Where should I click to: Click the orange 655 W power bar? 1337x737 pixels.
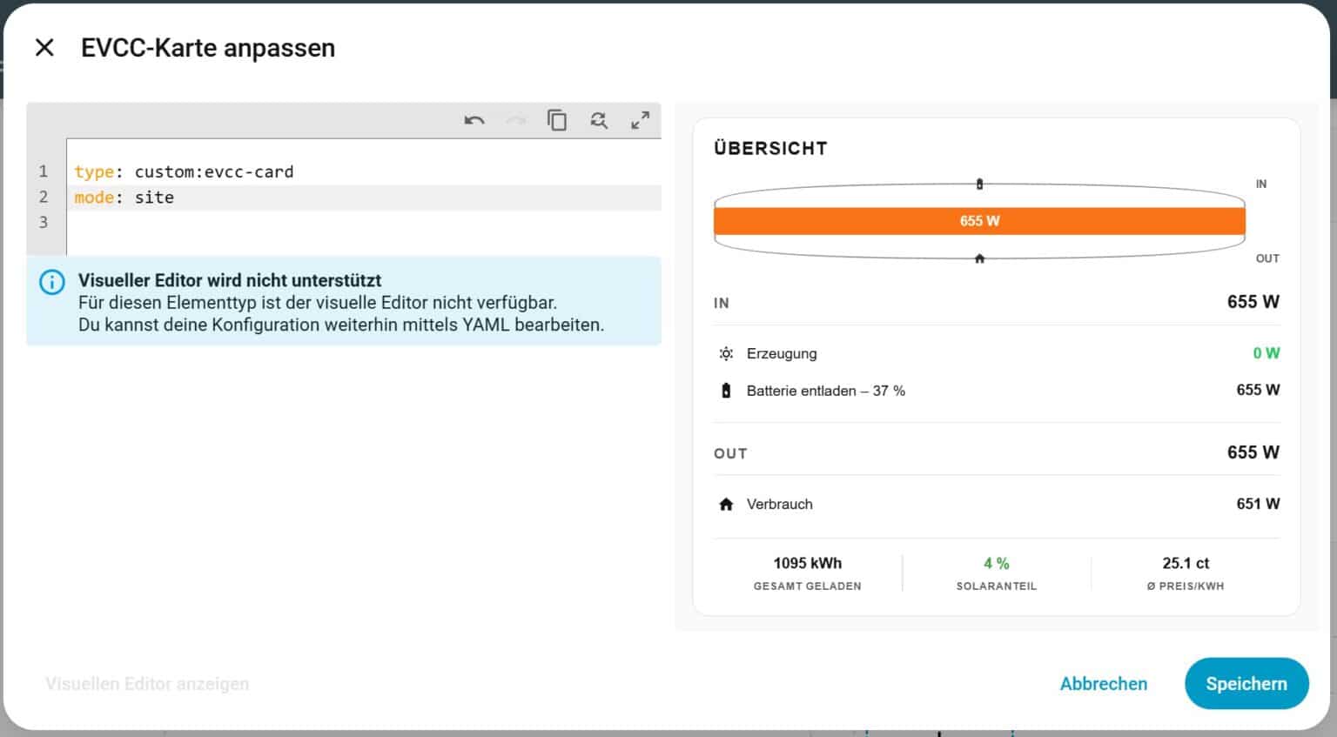coord(979,221)
